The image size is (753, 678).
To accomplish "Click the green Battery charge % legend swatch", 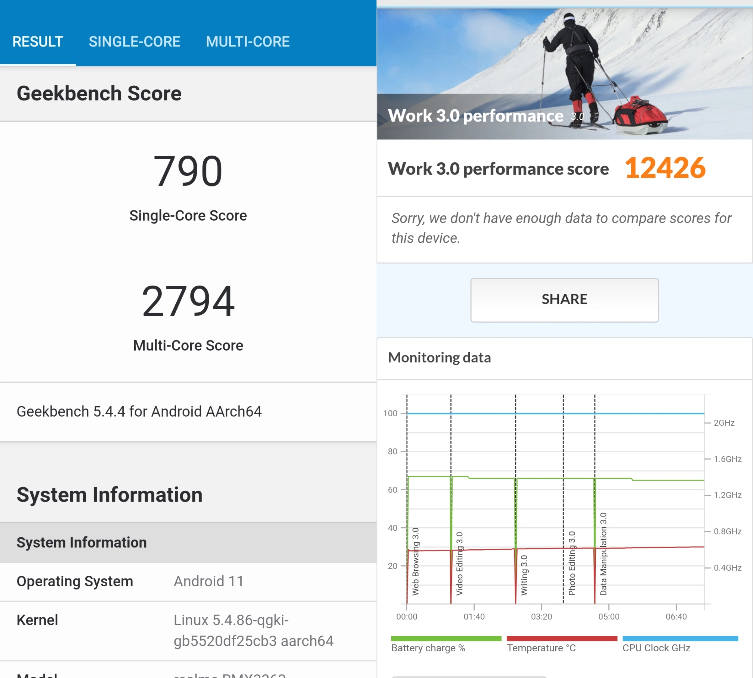I will (446, 638).
